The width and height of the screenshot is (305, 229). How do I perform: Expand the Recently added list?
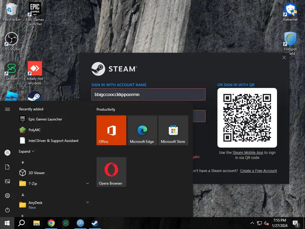point(27,151)
